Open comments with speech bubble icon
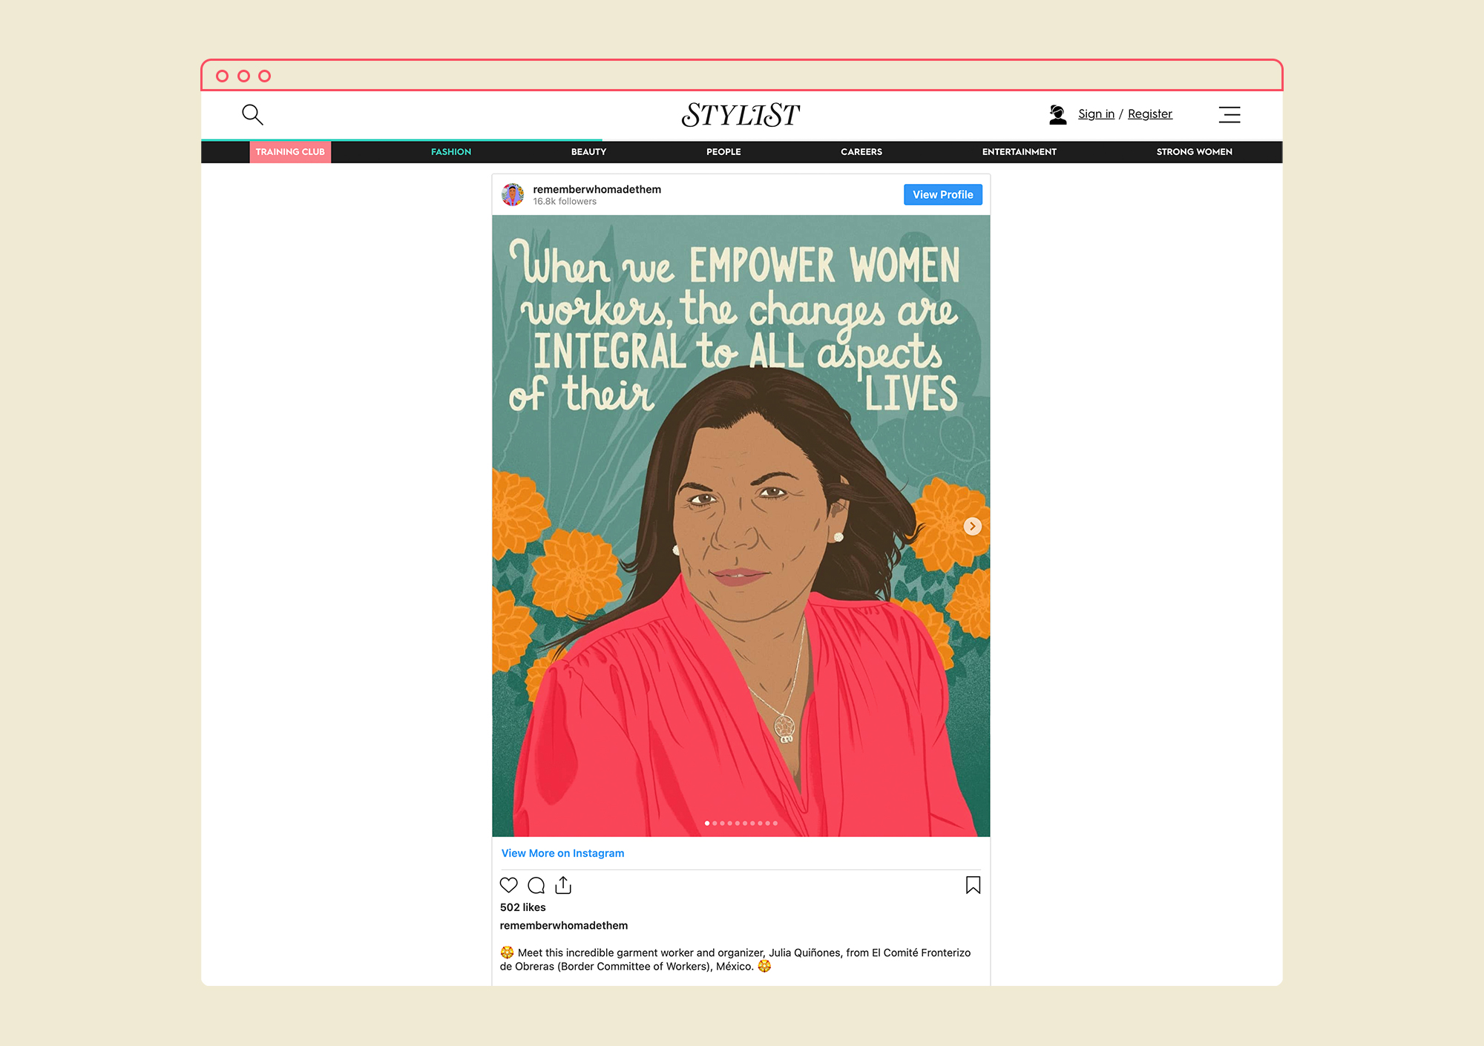The image size is (1484, 1046). pyautogui.click(x=536, y=885)
